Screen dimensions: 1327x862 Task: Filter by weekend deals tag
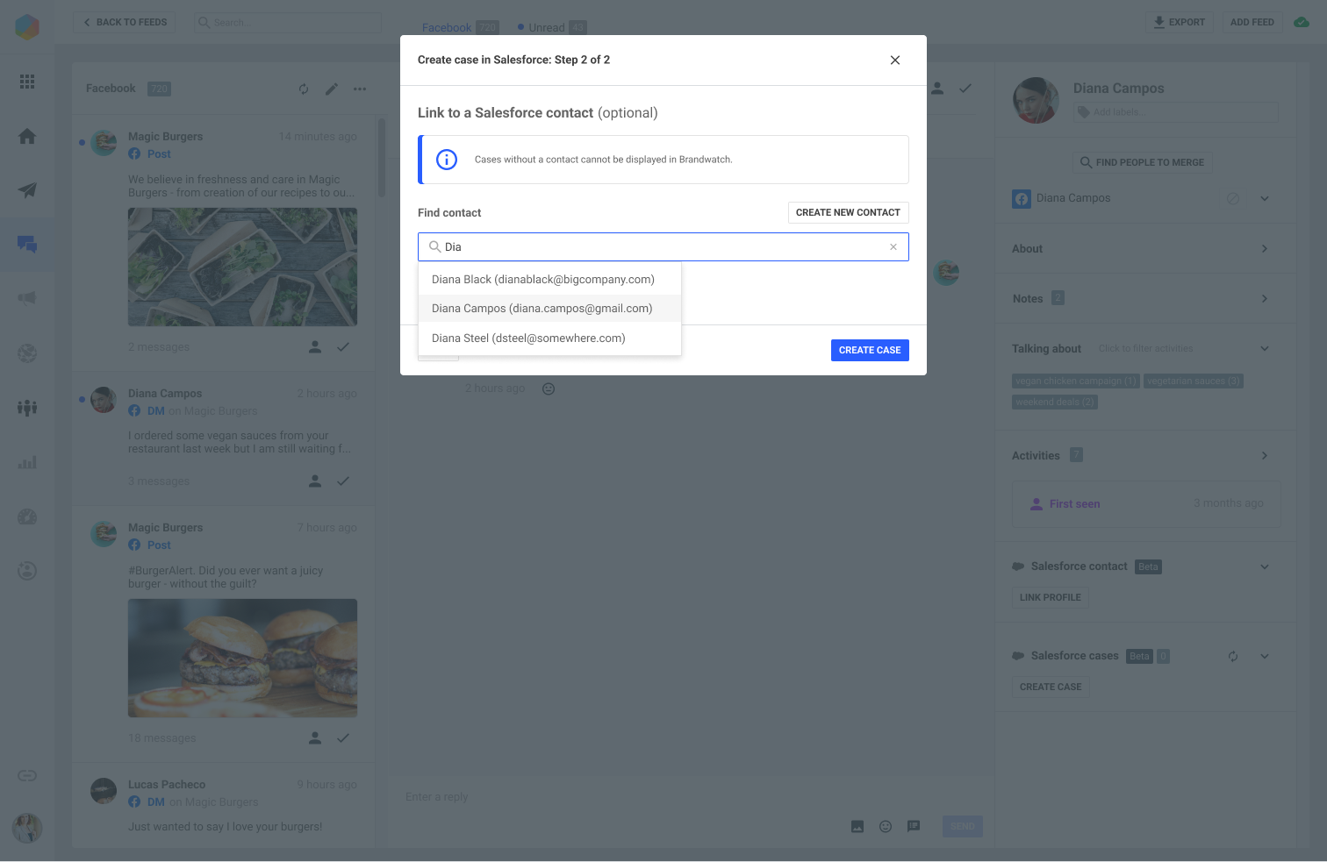coord(1055,403)
